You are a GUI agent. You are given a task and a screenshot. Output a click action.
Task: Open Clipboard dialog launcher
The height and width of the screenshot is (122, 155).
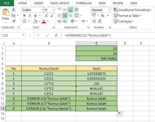point(18,27)
